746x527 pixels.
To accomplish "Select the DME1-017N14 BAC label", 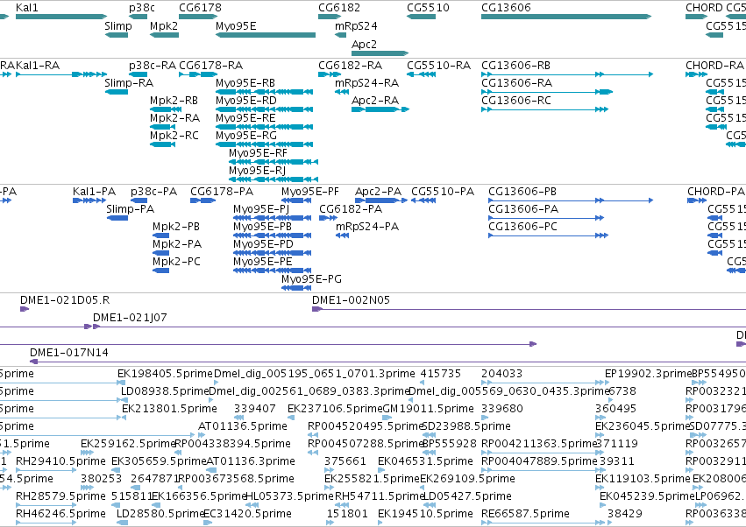I will pos(69,353).
